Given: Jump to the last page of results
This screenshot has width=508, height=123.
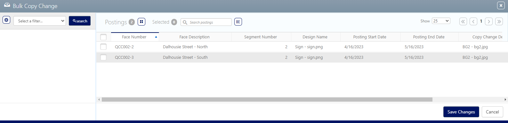Looking at the screenshot, I should [x=499, y=21].
